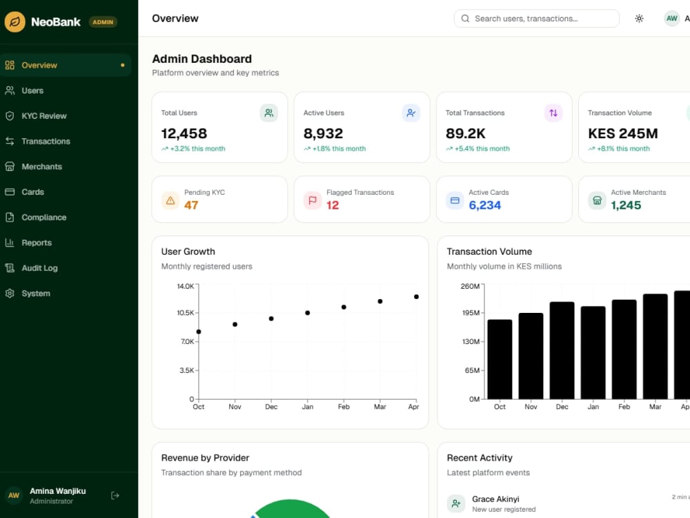The image size is (690, 518).
Task: Click the Revenue by Provider title
Action: (x=205, y=458)
